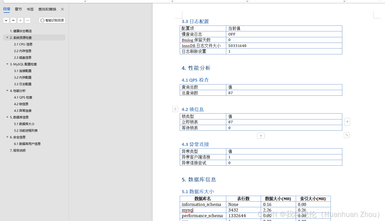The height and width of the screenshot is (221, 385).
Task: Click the up chevron outline button
Action: pos(13,20)
